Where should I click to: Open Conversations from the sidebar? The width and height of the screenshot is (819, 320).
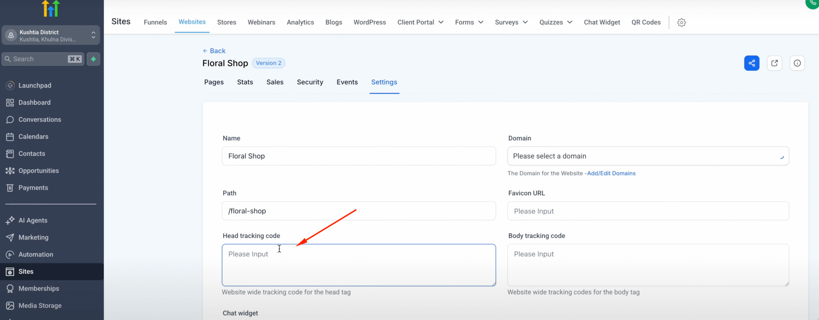pos(40,120)
